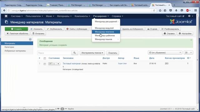Image resolution: width=200 pixels, height=112 pixels.
Task: Open the Меню dropdown menu
Action: click(50, 16)
